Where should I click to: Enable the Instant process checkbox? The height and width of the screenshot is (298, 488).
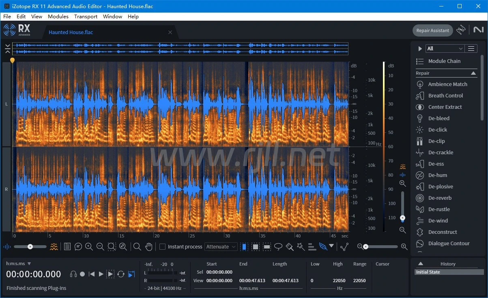pos(162,246)
